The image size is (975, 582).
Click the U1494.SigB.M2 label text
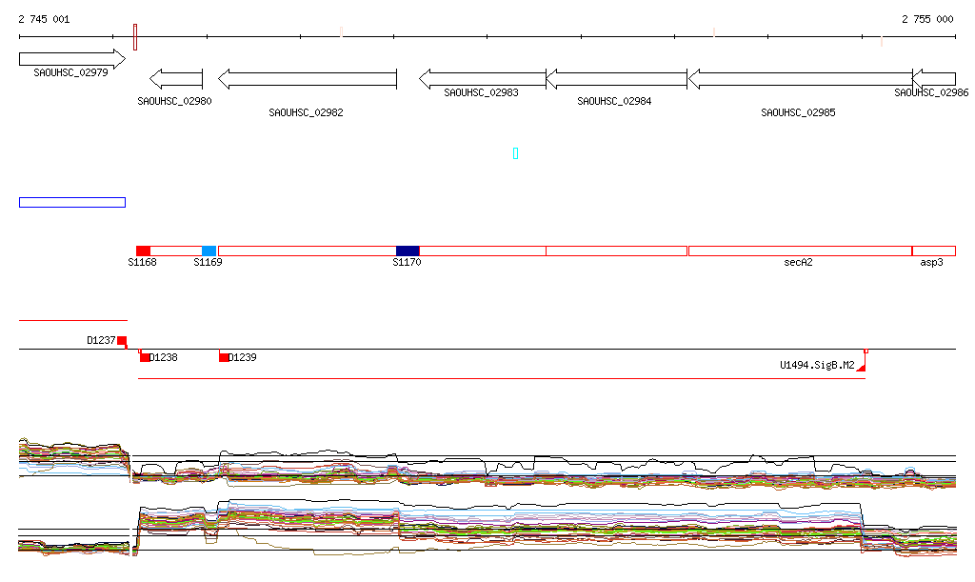pos(818,365)
